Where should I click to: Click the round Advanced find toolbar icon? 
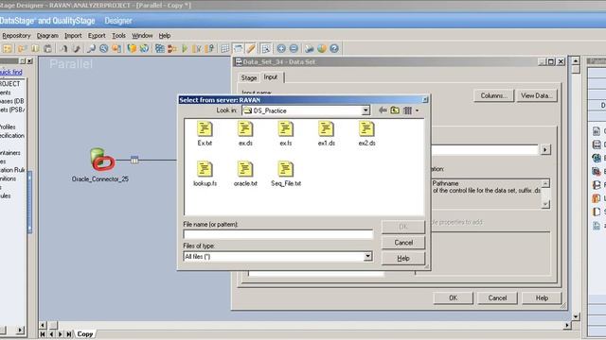click(x=103, y=48)
